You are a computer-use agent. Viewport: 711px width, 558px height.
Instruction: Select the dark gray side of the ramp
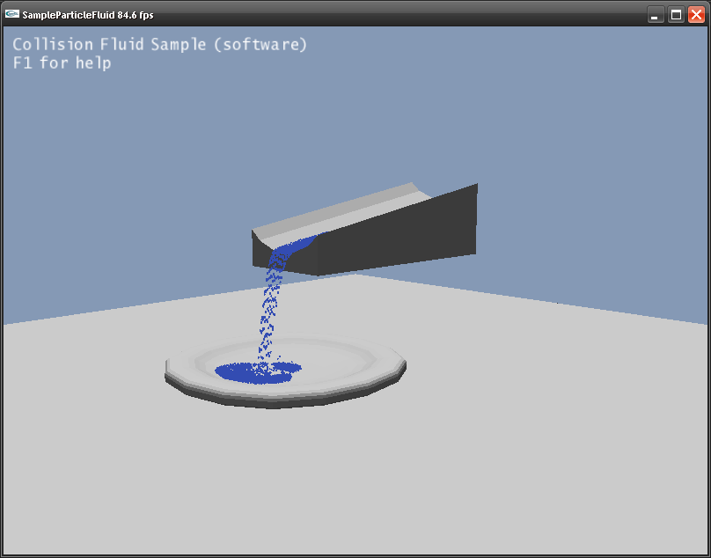pos(396,238)
